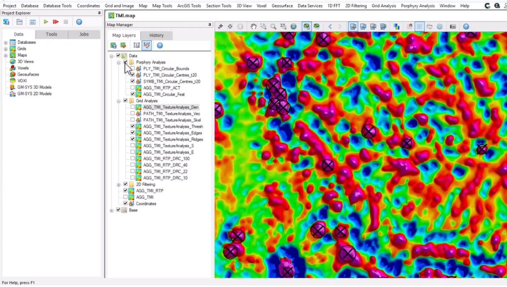Expand the Databases node in Project Explorer
507x287 pixels.
(6, 42)
